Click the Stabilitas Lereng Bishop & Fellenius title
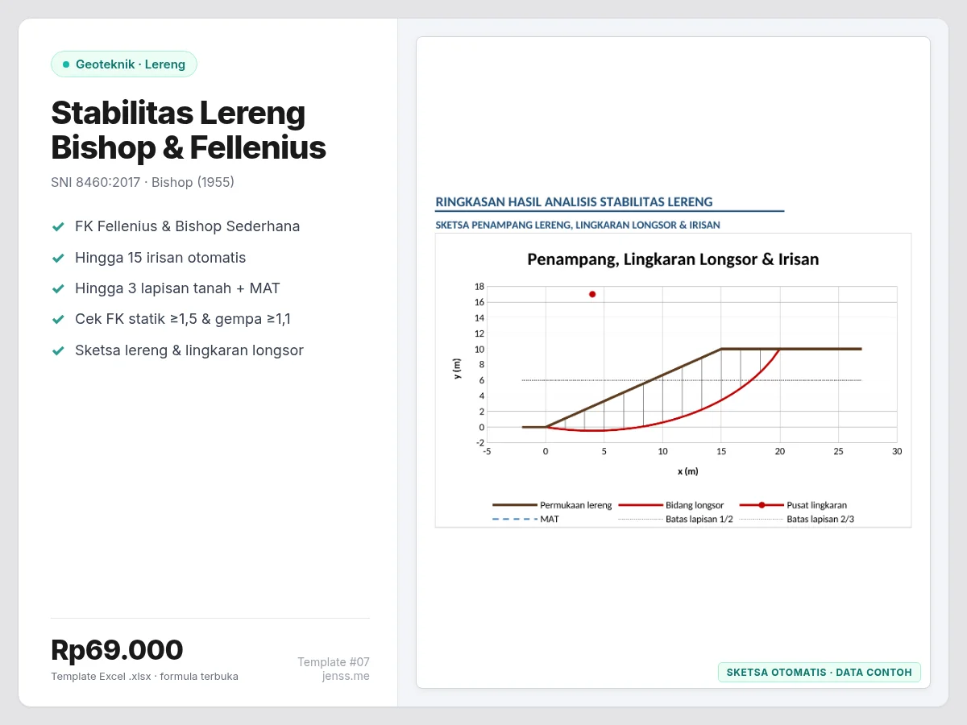967x725 pixels. point(189,130)
